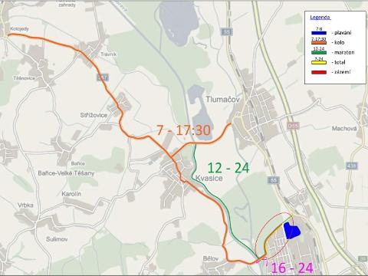Click the Machová village label

[344, 129]
